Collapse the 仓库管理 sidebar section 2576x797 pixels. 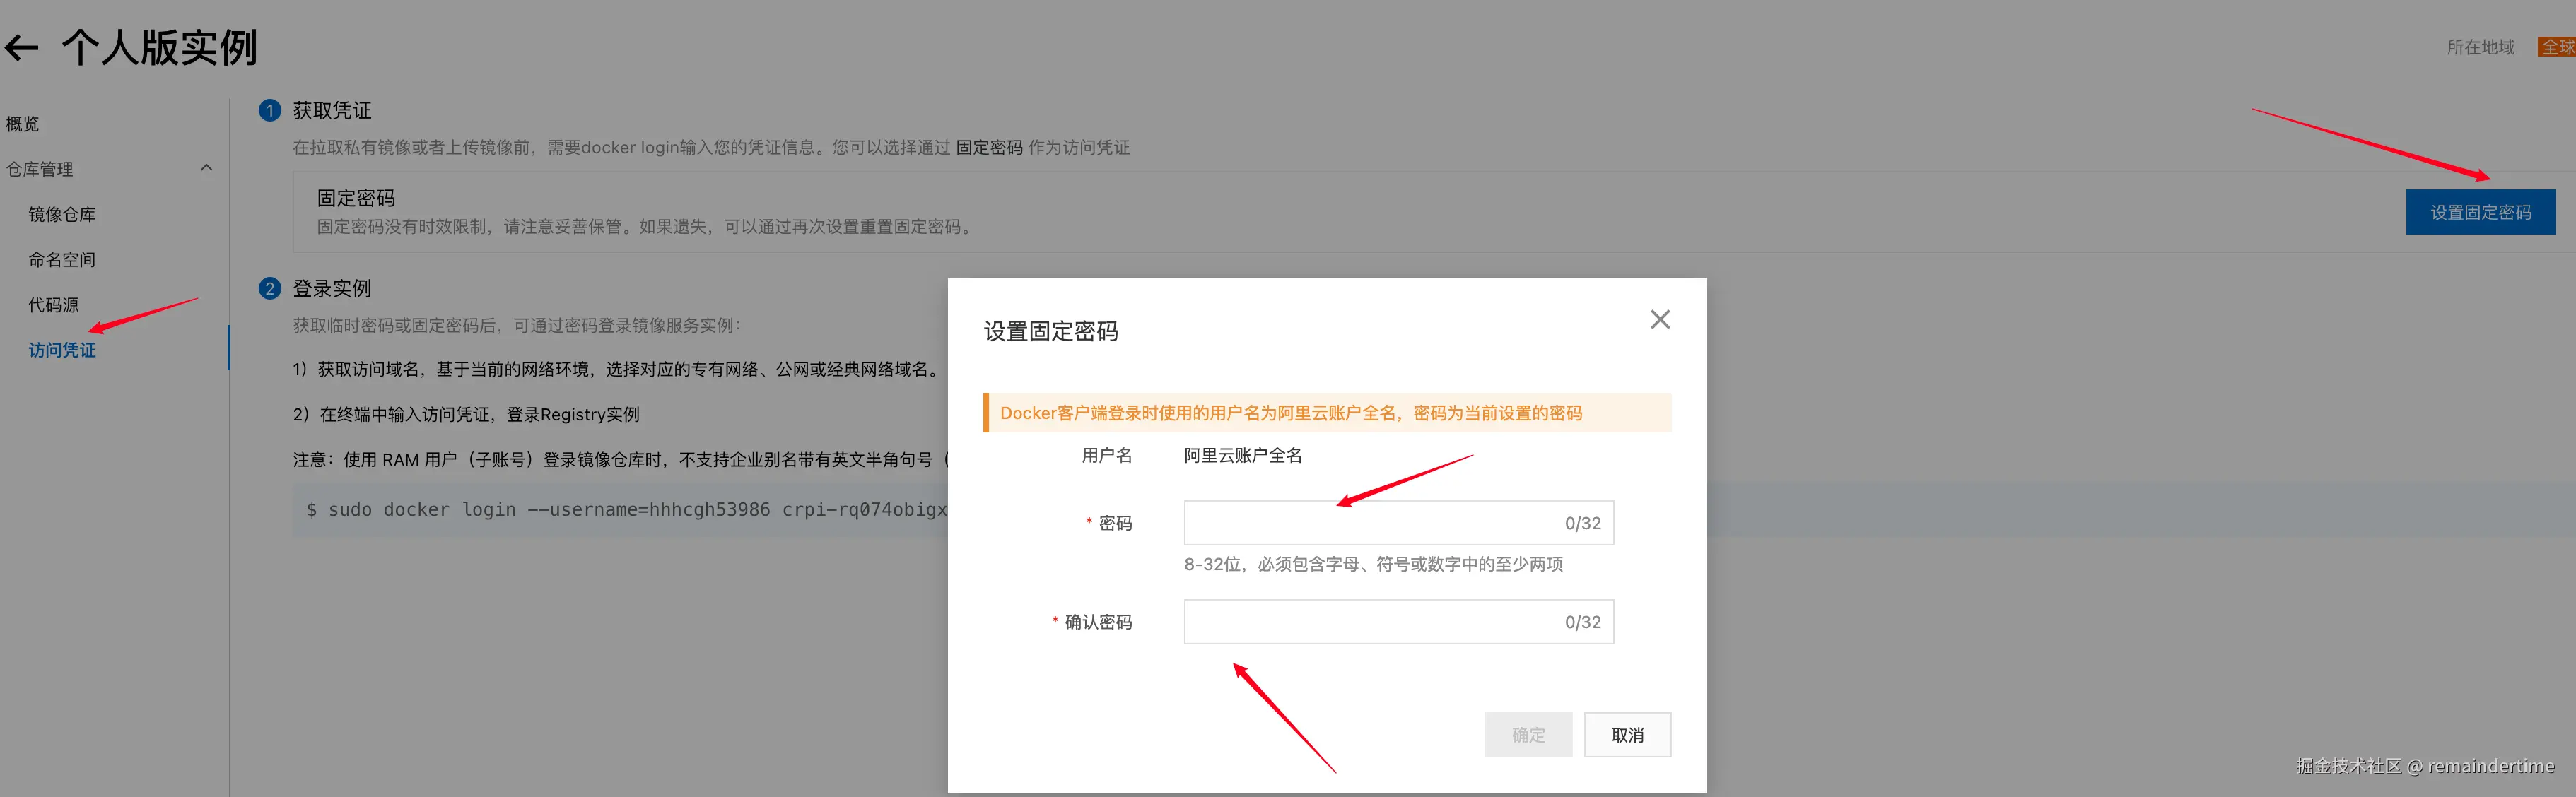pos(206,168)
